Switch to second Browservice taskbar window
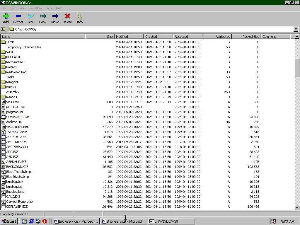The height and width of the screenshot is (225, 300). (124, 221)
